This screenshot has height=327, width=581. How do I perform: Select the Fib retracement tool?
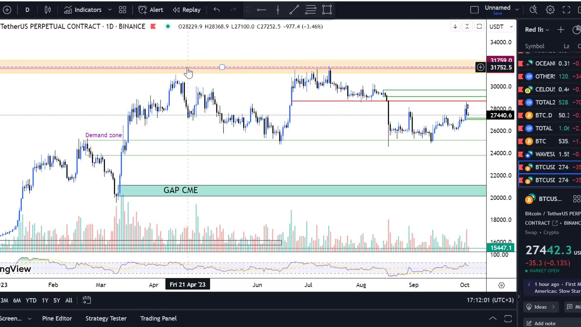pyautogui.click(x=310, y=10)
